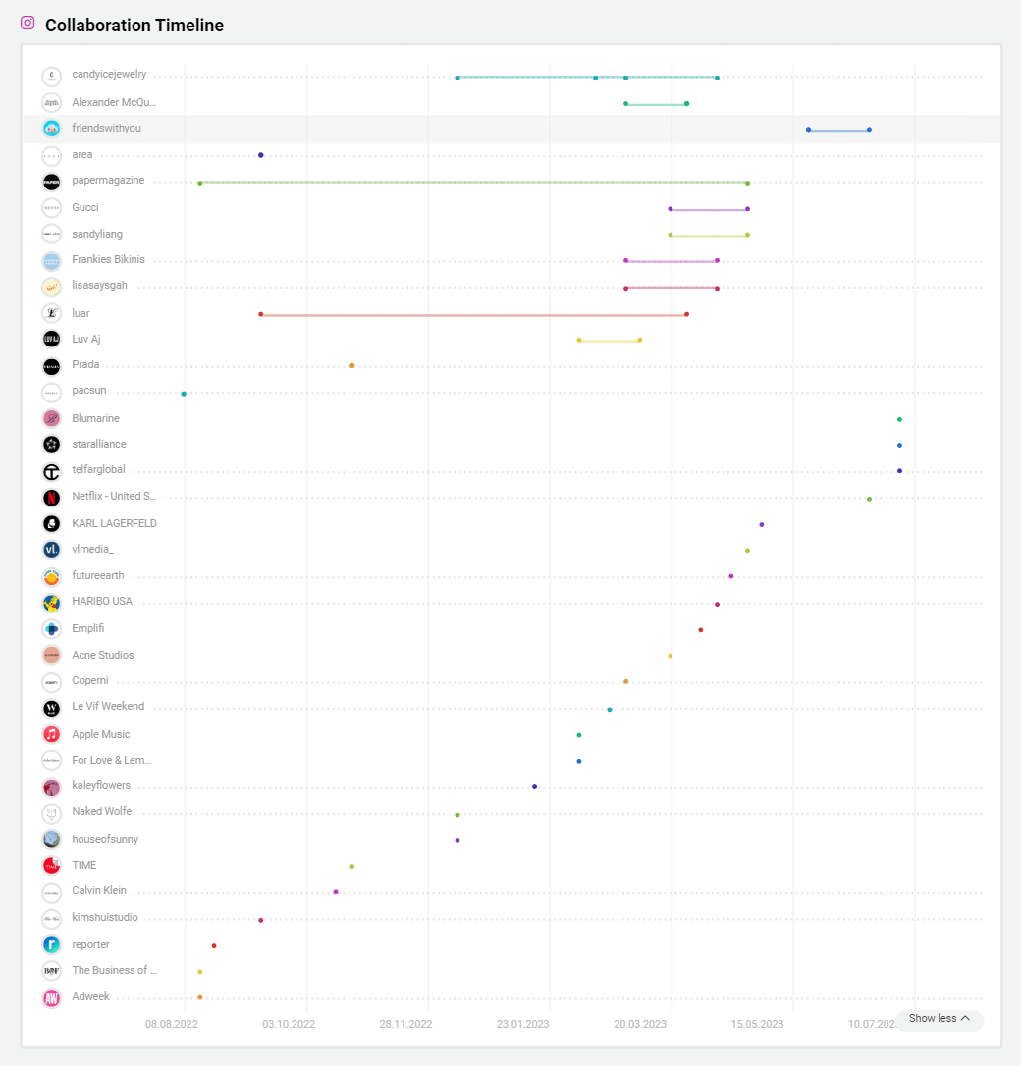The width and height of the screenshot is (1021, 1066).
Task: Select the Apple Music avatar icon
Action: (50, 734)
